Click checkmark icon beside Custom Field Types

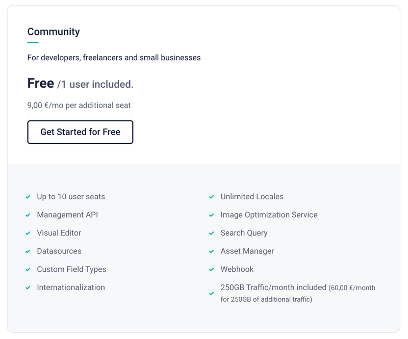pyautogui.click(x=28, y=270)
